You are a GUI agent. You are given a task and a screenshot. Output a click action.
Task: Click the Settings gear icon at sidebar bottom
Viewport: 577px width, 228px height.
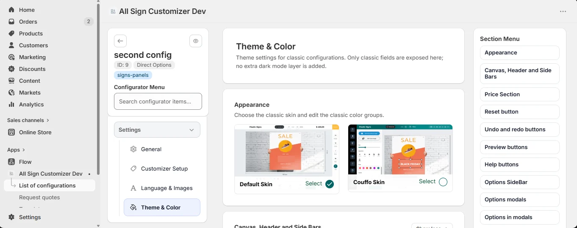[x=11, y=217]
